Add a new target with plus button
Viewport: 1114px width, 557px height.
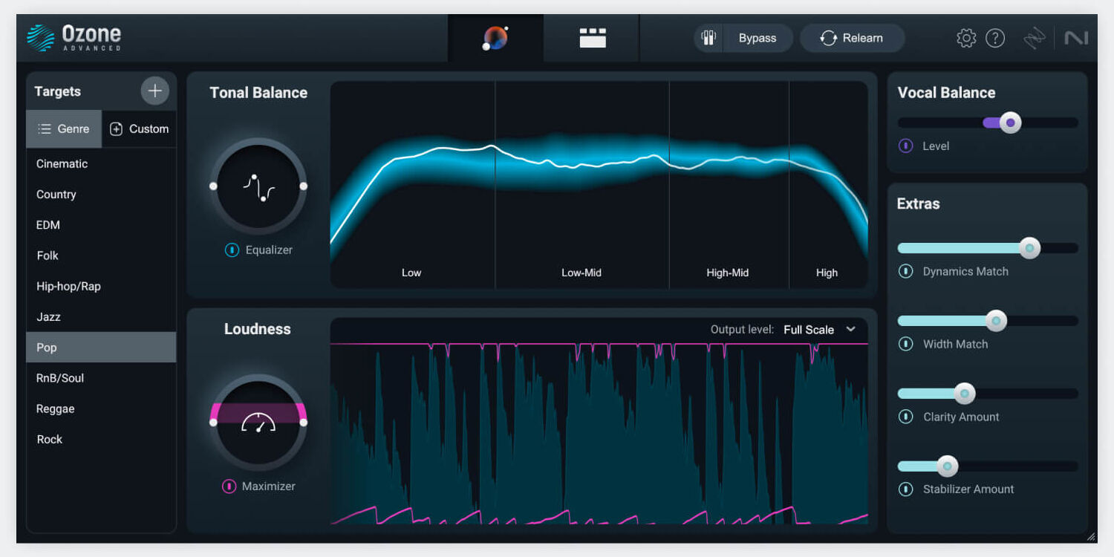pos(155,91)
